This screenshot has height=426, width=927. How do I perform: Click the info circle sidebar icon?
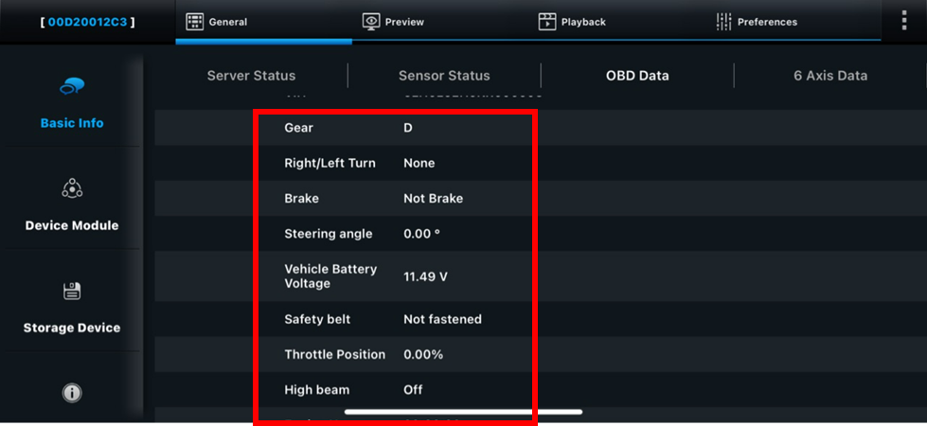tap(72, 393)
